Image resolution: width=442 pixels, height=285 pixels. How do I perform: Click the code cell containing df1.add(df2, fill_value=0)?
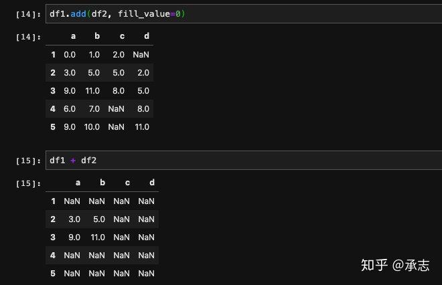244,14
